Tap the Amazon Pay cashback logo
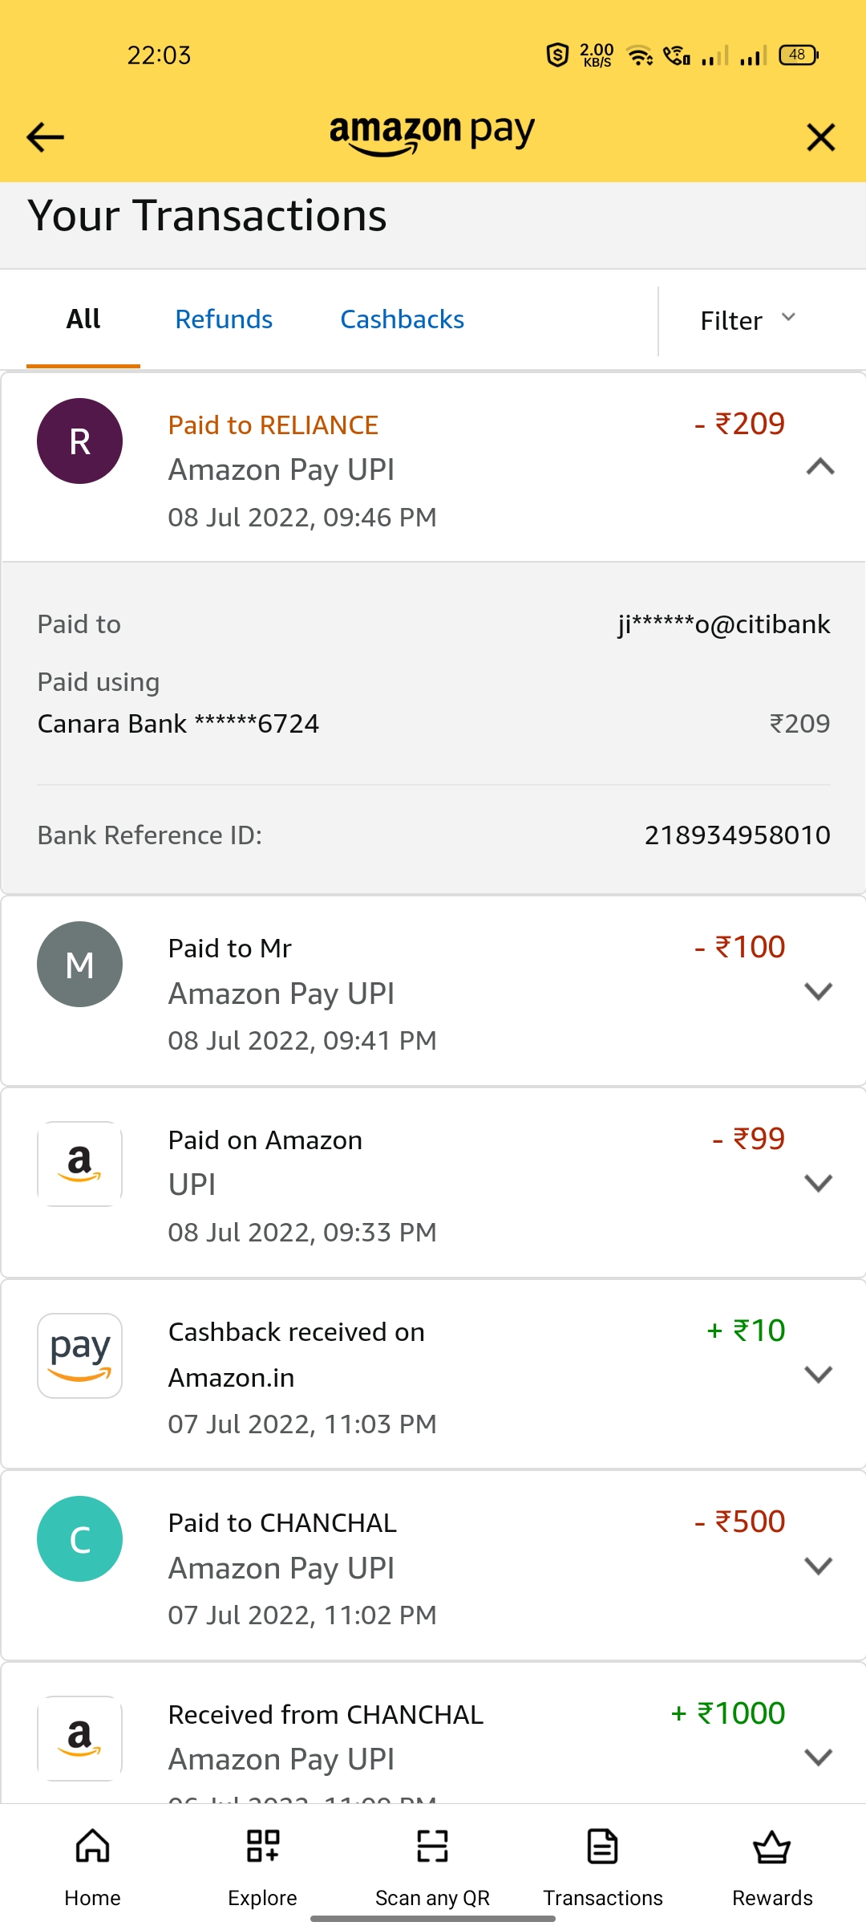The width and height of the screenshot is (866, 1926). click(80, 1356)
